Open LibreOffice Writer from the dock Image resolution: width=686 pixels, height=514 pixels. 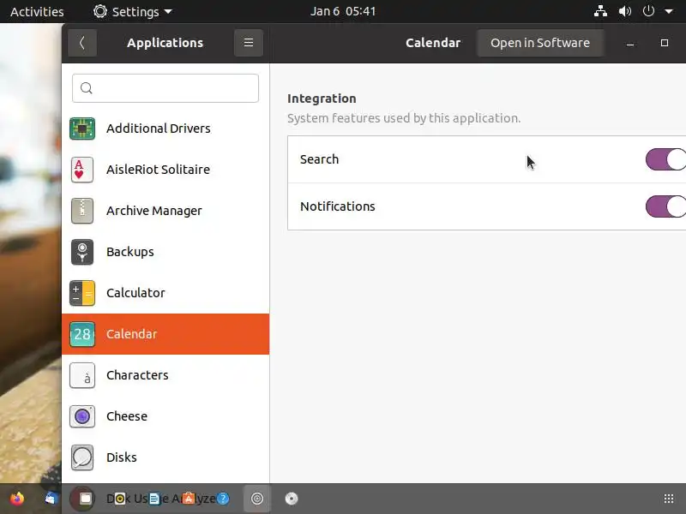(154, 499)
